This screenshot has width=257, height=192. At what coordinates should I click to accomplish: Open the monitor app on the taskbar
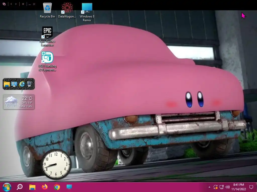(x=69, y=187)
